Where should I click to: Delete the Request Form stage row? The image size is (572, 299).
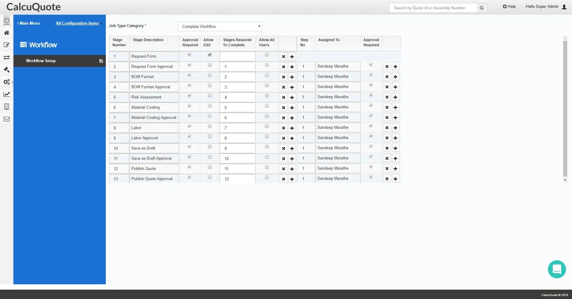(x=283, y=56)
